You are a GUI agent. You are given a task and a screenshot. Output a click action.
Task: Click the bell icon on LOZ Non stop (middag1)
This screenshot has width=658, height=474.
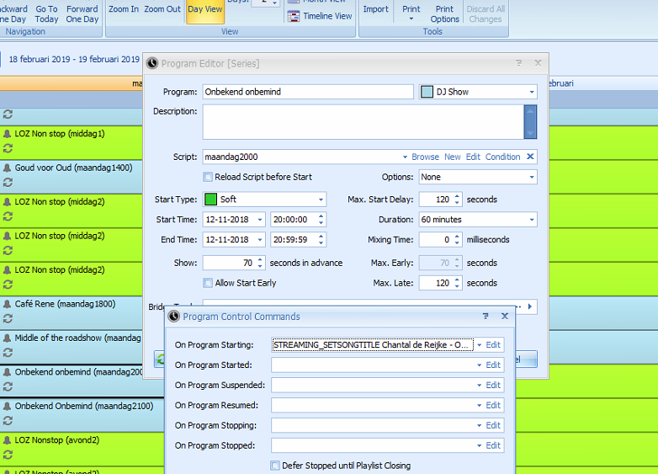click(8, 134)
